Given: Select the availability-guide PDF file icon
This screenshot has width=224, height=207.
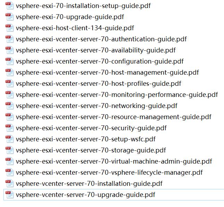Looking at the screenshot, I should (10, 50).
